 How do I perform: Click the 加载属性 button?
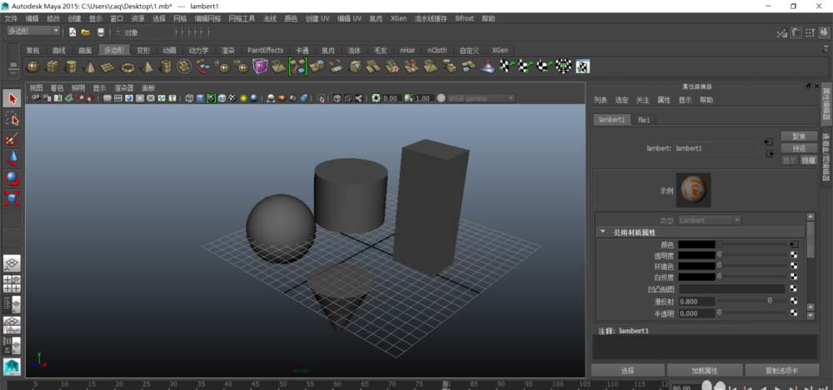click(705, 370)
